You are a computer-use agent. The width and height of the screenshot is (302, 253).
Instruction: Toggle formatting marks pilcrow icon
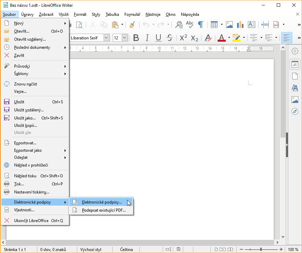[201, 25]
